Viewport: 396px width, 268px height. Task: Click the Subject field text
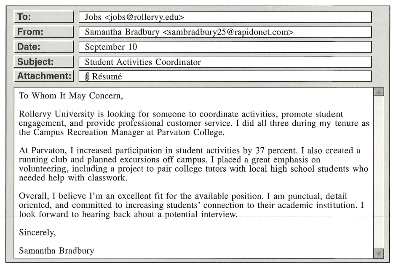(143, 62)
